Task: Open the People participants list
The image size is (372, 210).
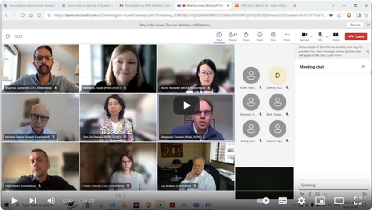Action: point(232,36)
